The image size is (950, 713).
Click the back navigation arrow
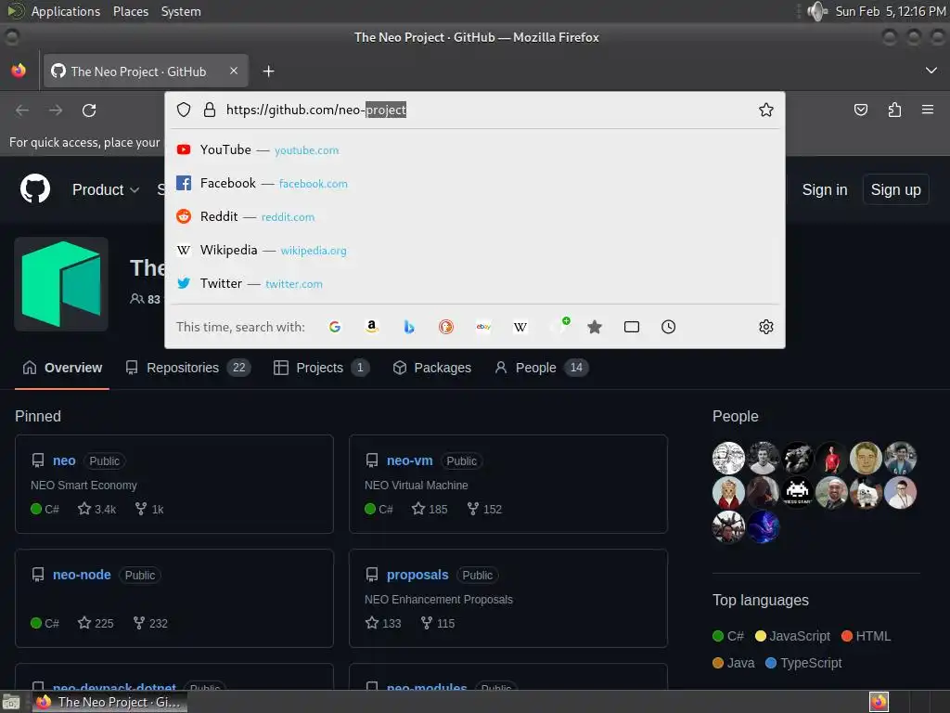[x=22, y=110]
